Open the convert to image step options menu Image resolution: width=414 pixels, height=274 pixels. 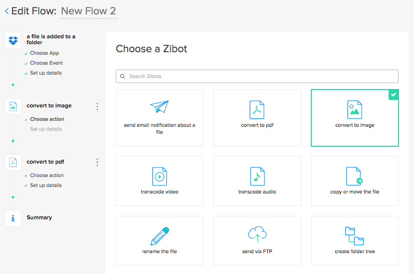point(97,106)
